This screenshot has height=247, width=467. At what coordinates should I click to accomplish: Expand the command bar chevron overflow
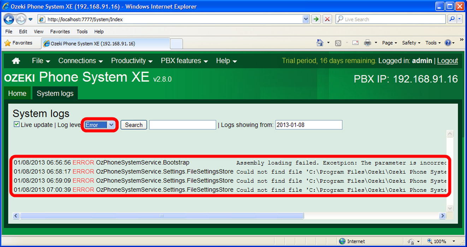[x=461, y=40]
